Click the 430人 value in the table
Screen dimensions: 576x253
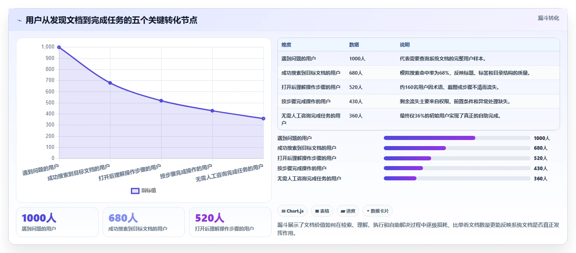[x=356, y=102]
